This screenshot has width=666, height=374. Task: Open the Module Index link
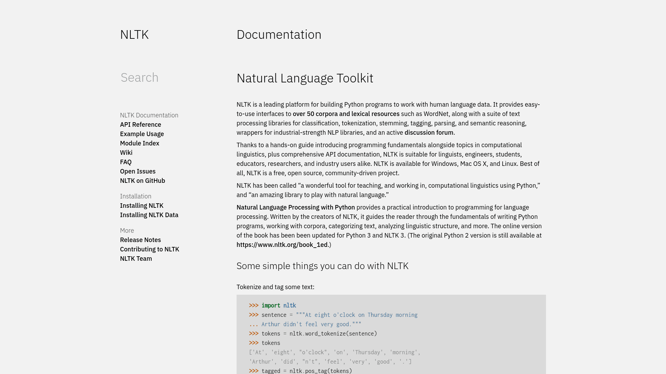[x=139, y=143]
